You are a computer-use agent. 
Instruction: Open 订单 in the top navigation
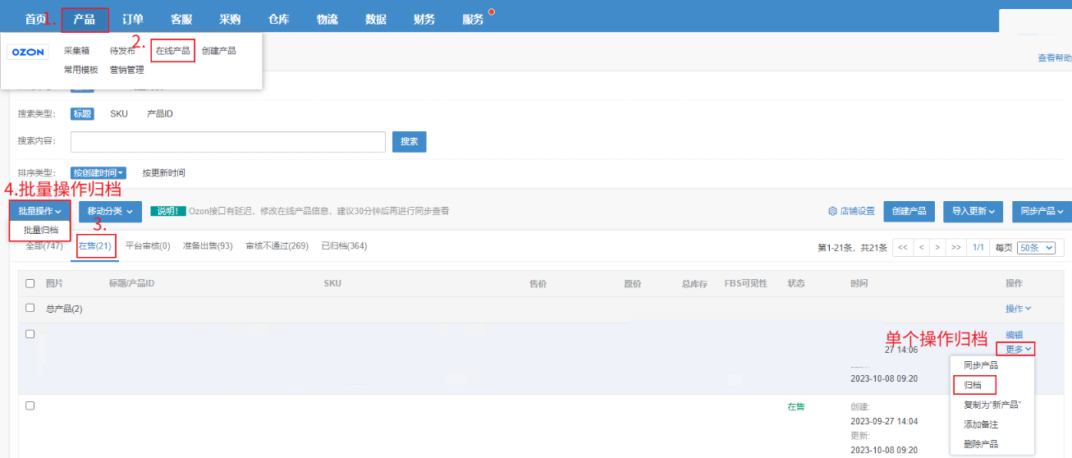[133, 19]
